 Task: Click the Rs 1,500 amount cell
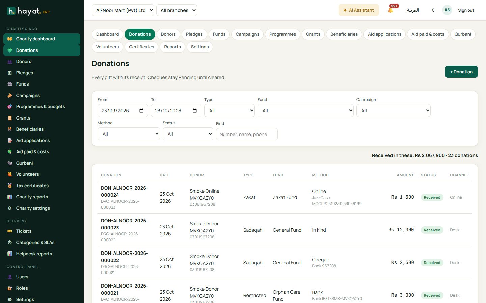[403, 197]
